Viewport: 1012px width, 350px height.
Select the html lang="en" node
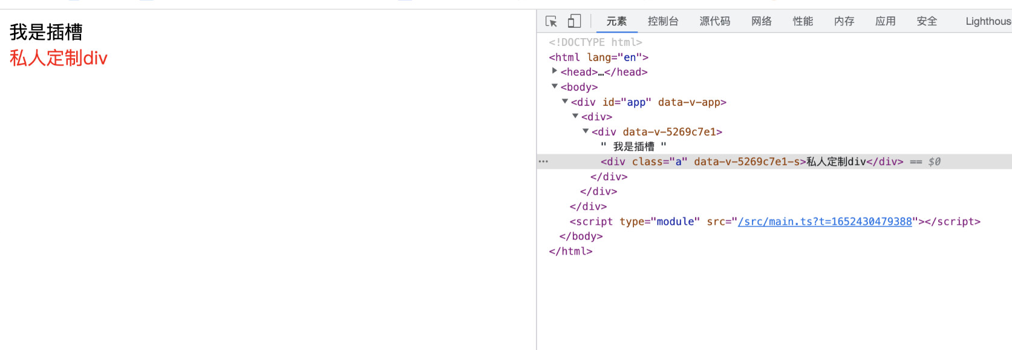[x=598, y=57]
